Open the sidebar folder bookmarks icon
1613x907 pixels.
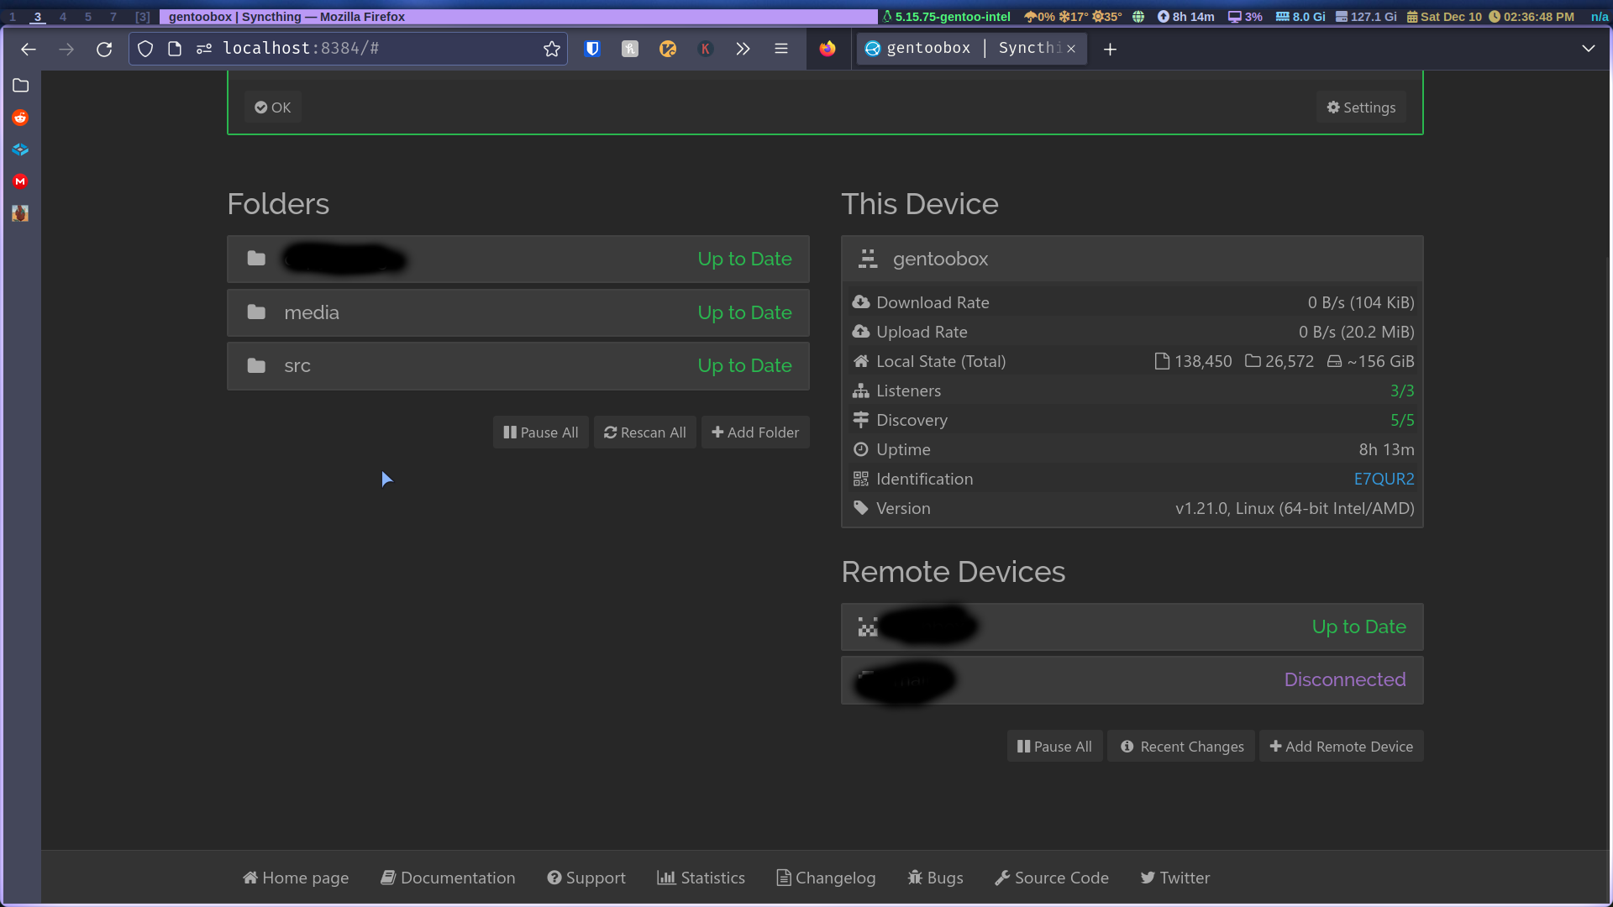20,86
